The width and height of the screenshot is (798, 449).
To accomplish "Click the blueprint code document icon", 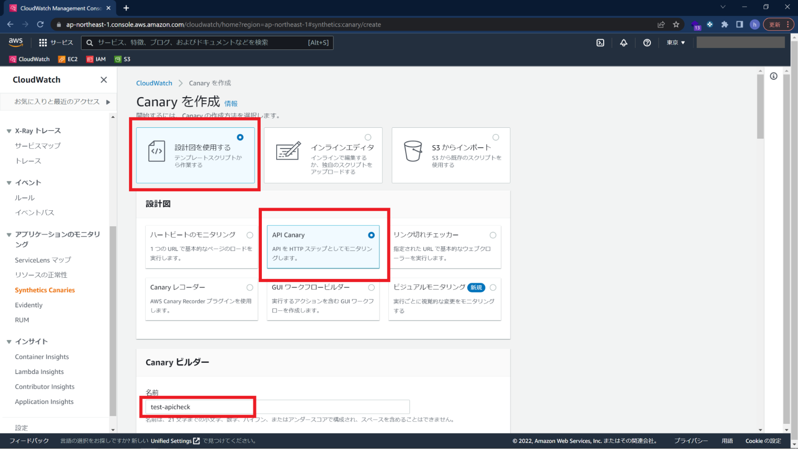I will [156, 151].
